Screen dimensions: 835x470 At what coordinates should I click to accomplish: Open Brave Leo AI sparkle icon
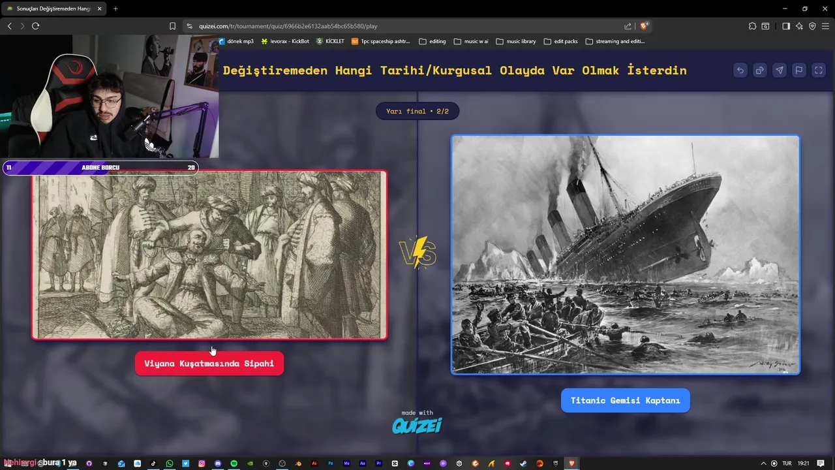pos(799,26)
